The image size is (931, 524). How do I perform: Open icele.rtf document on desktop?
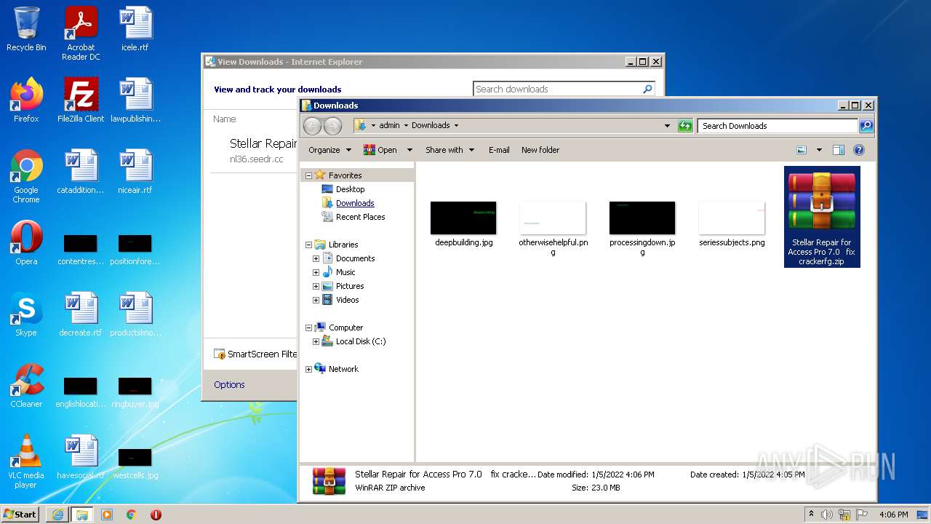(135, 29)
